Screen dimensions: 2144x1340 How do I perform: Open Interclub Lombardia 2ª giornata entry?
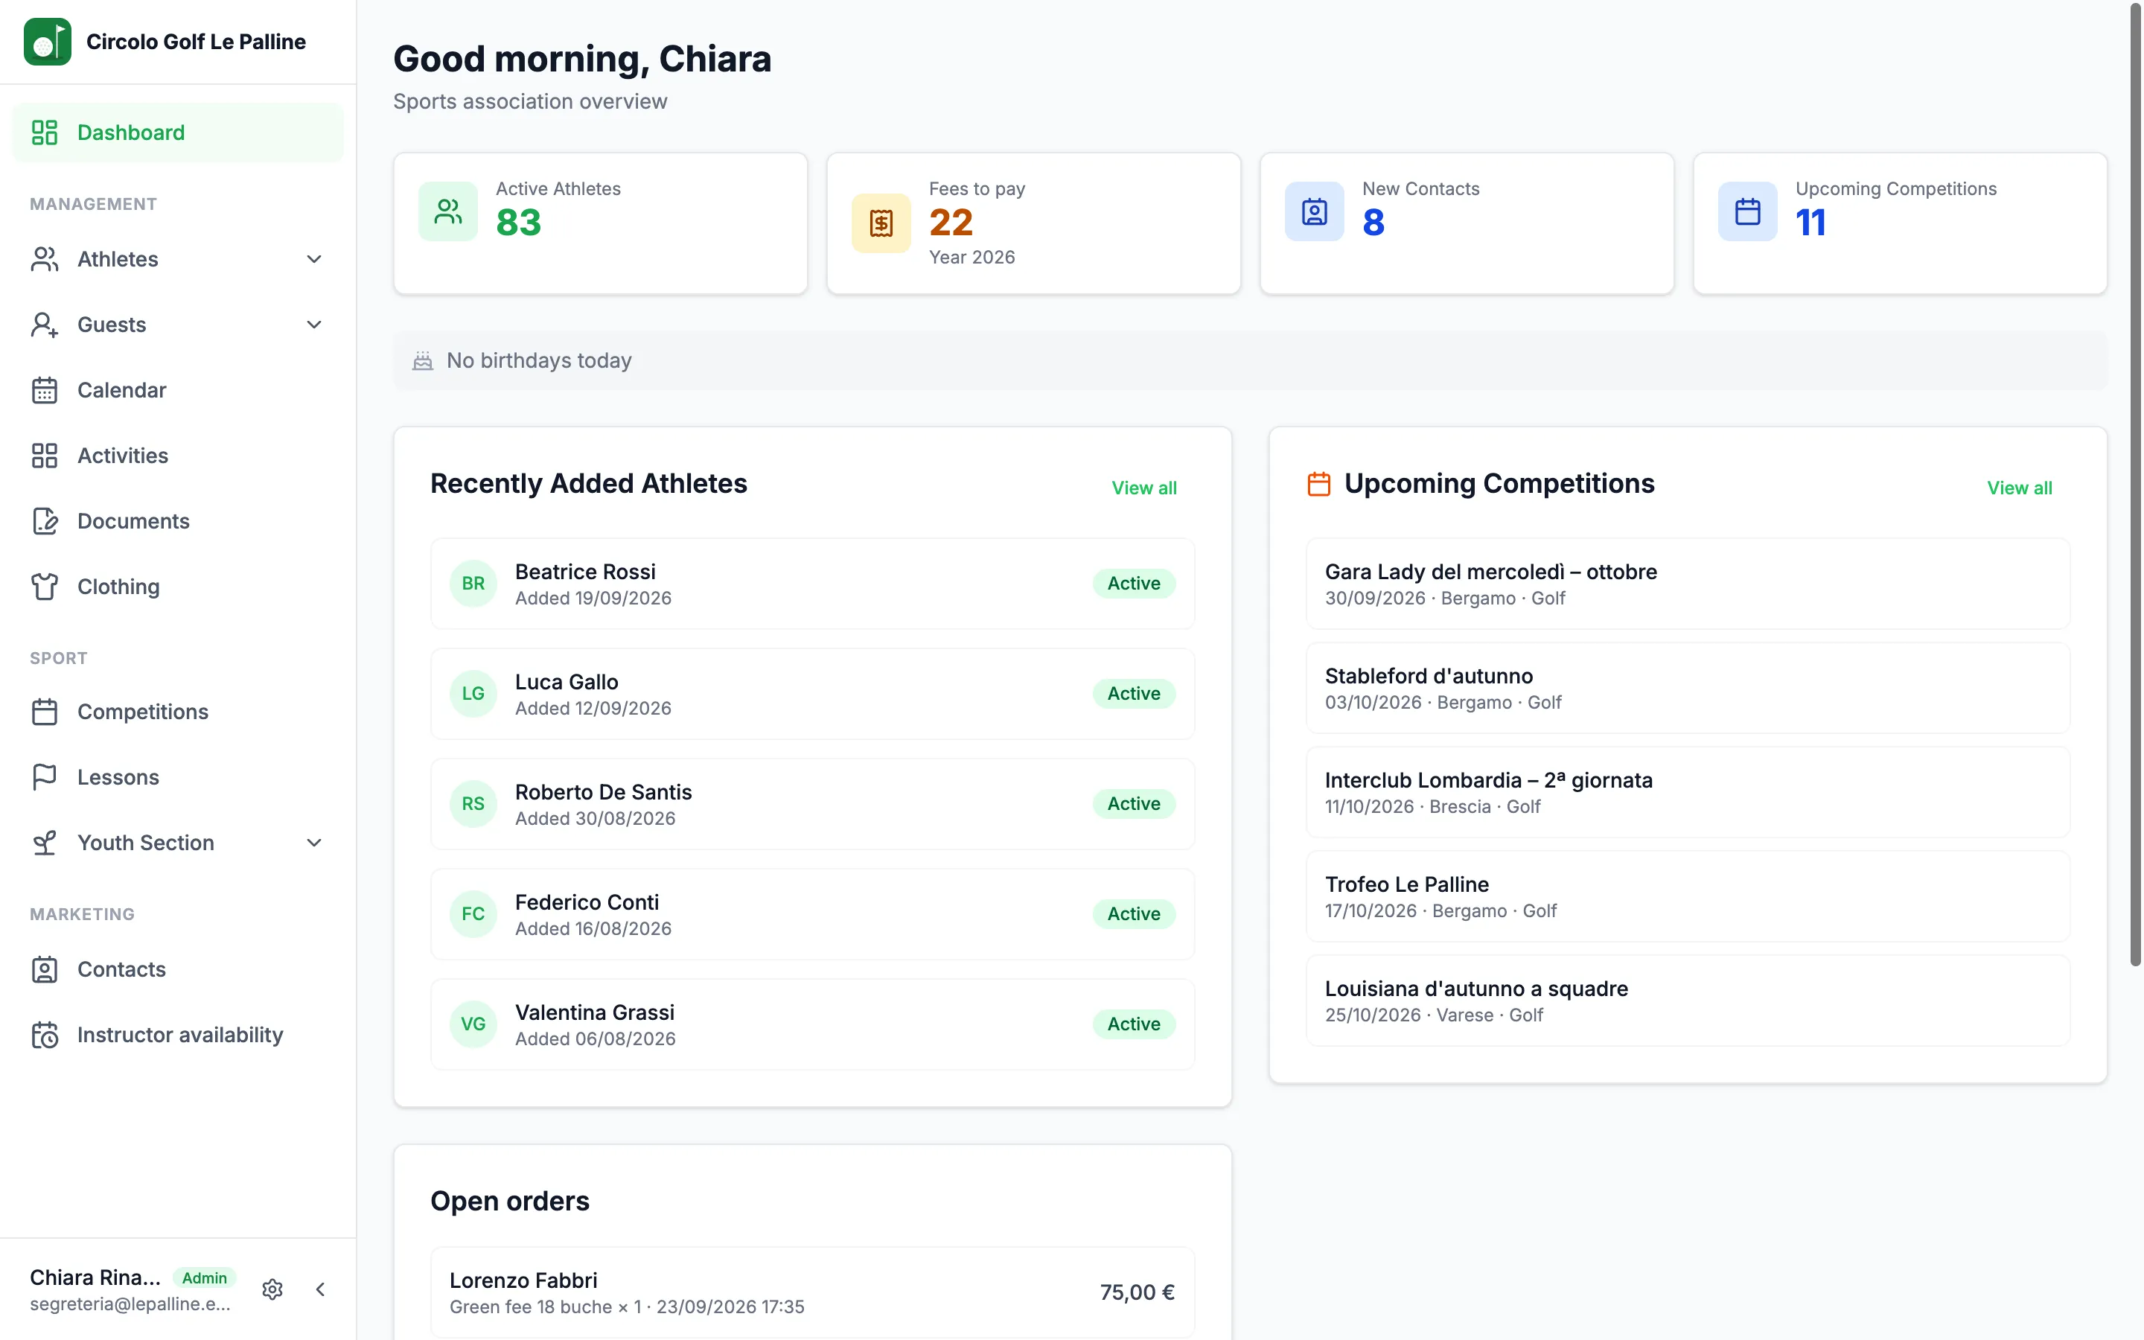[x=1688, y=792]
